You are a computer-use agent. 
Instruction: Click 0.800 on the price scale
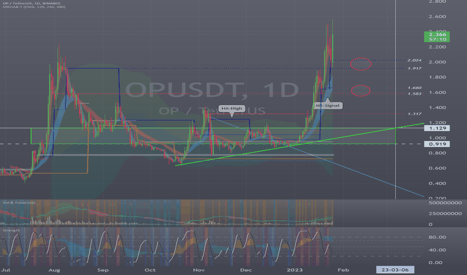click(437, 153)
